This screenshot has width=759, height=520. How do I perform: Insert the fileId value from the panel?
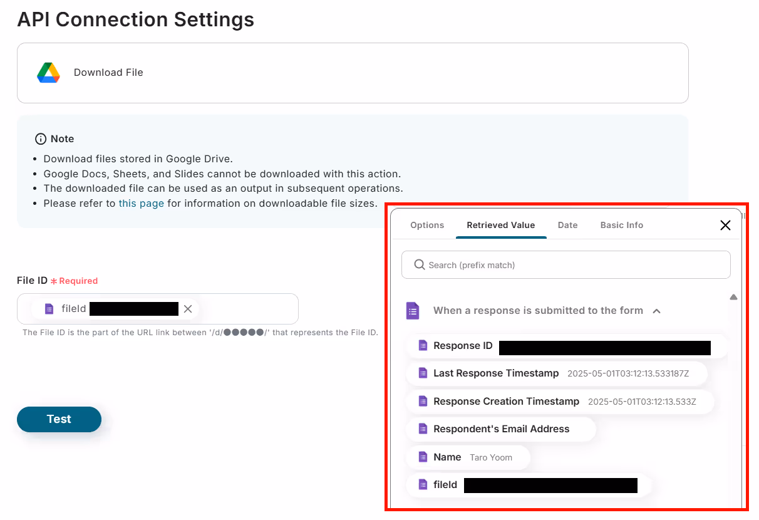tap(529, 485)
